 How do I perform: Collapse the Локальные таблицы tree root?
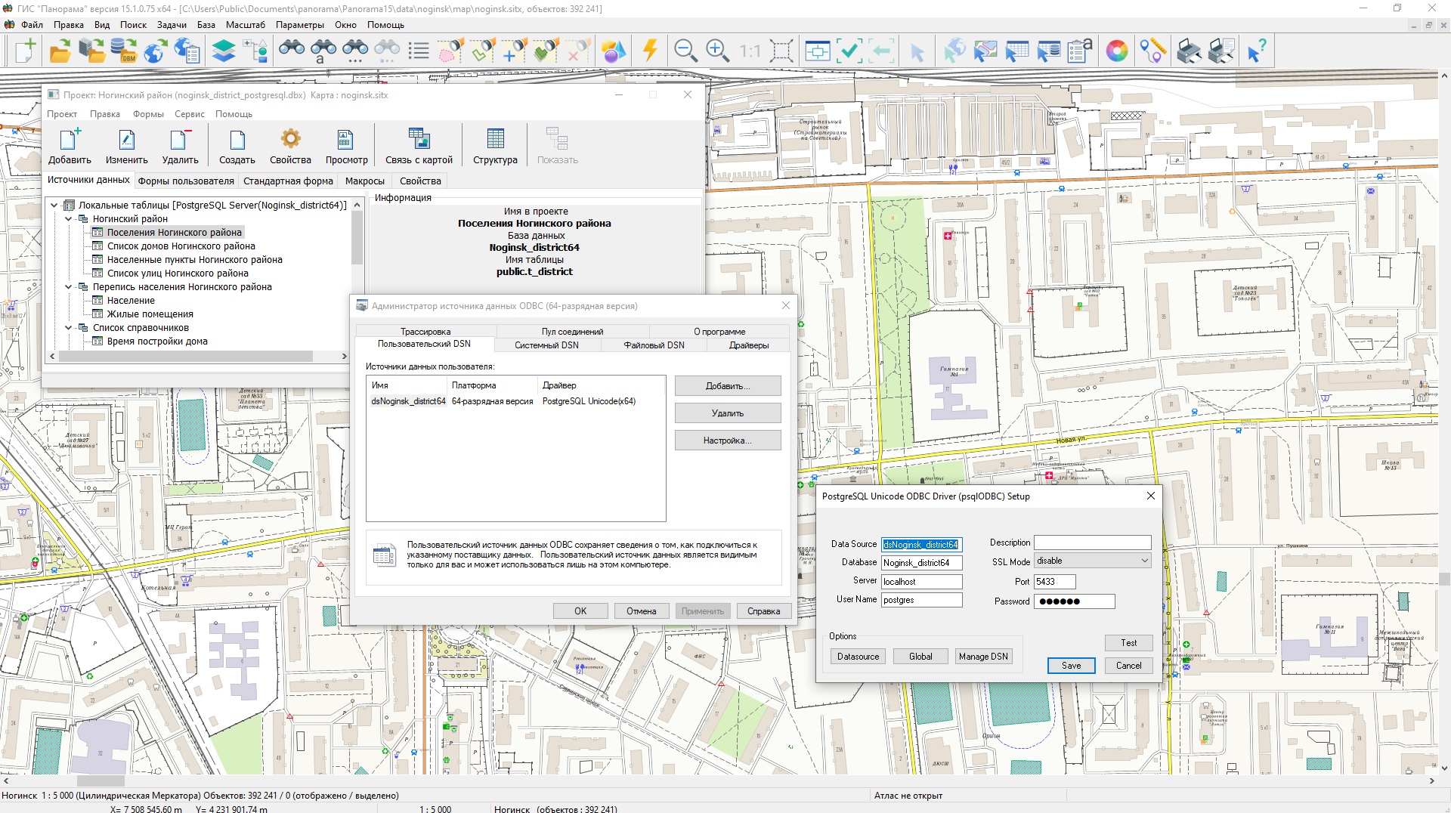pos(54,205)
